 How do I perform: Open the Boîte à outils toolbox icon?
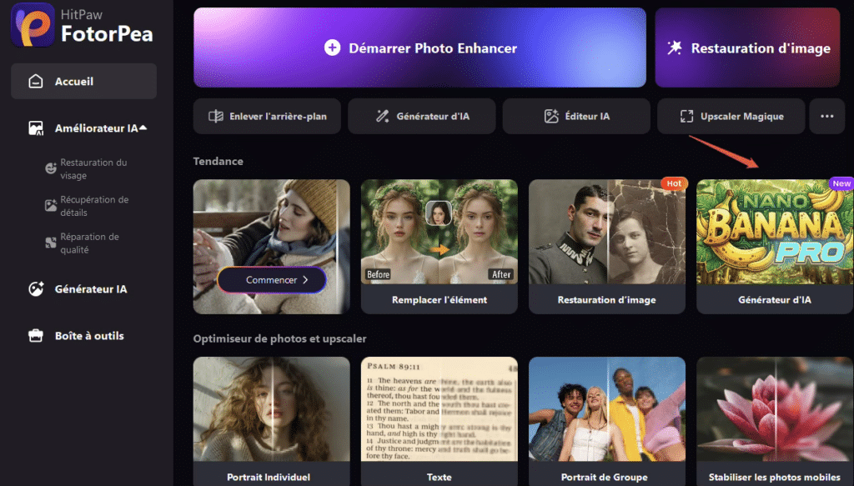pyautogui.click(x=36, y=336)
